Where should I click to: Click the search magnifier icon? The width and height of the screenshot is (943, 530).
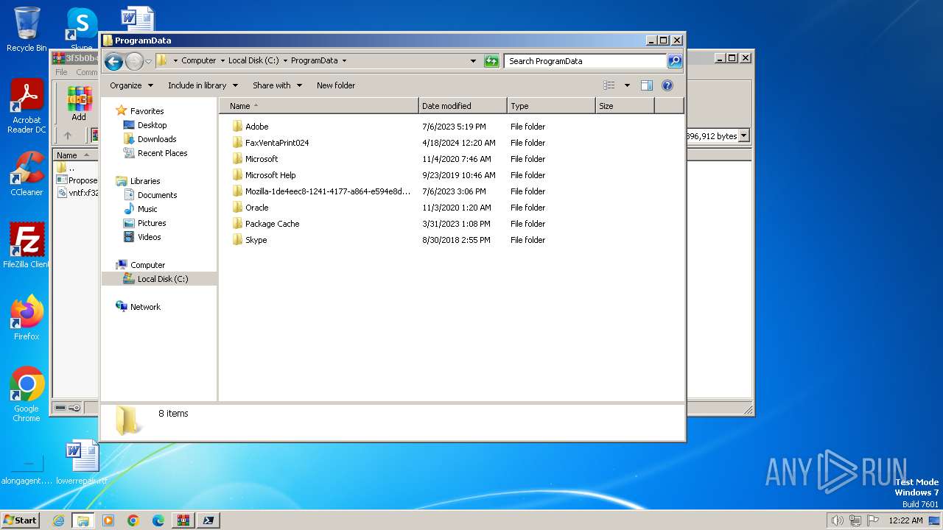(x=675, y=61)
